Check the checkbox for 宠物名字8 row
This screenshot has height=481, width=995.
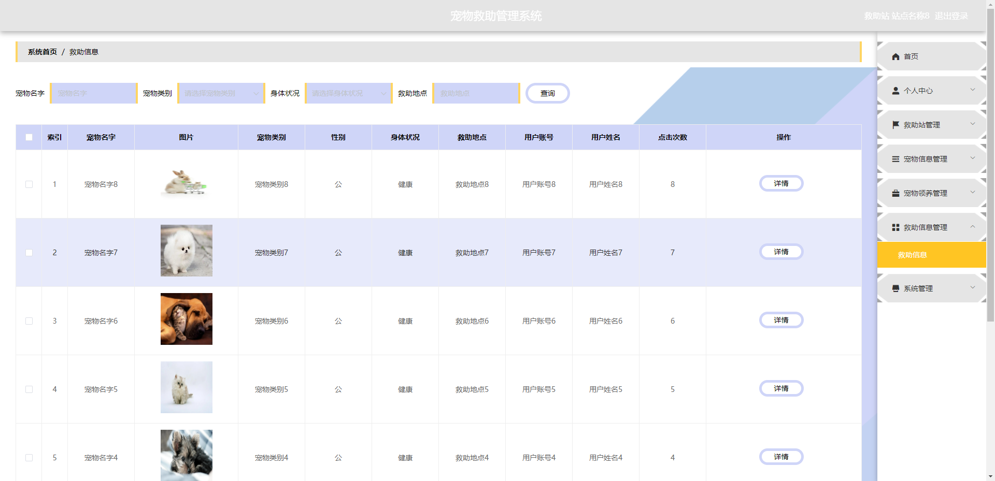29,184
